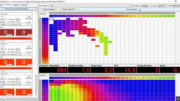Viewport: 180px width, 101px height.
Task: Close the Run #12 power panel
Action: point(31,68)
